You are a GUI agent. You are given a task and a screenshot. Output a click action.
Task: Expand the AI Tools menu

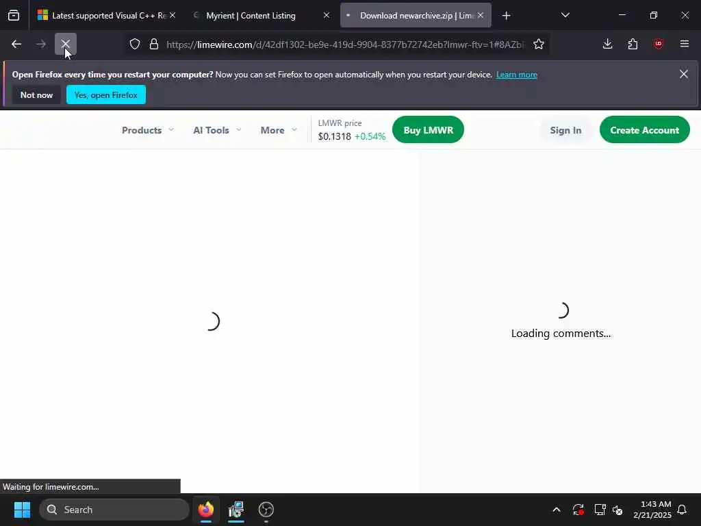pyautogui.click(x=217, y=130)
